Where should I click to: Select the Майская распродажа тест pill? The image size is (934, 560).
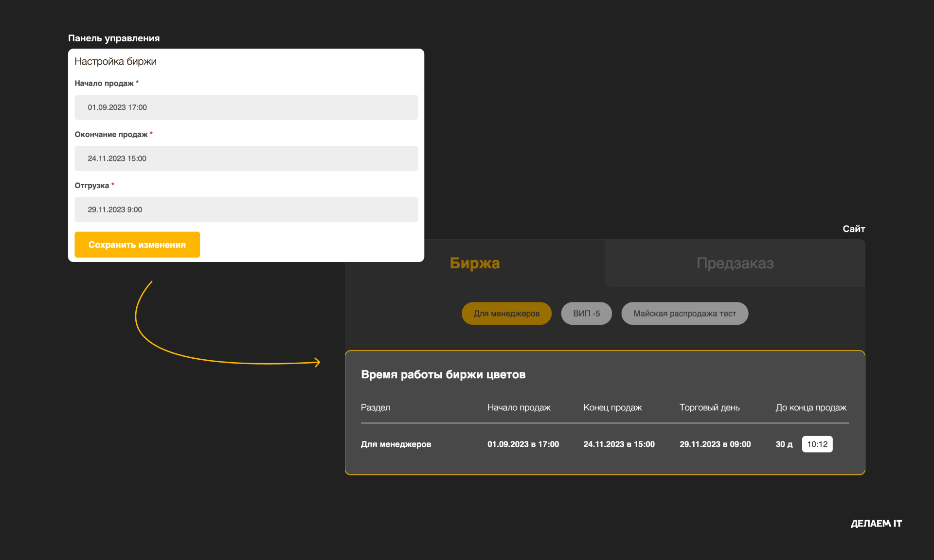(684, 314)
